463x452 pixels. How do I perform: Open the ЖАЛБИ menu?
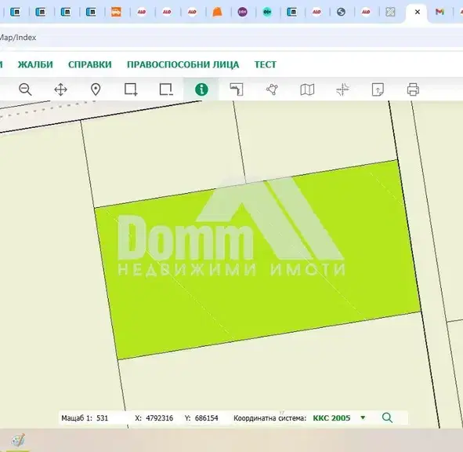[35, 64]
